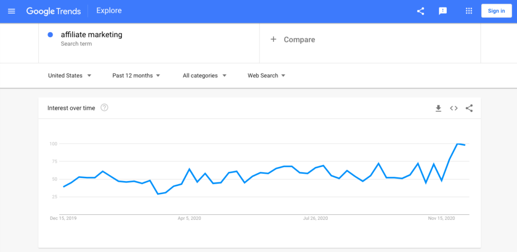Open the hamburger main menu
Viewport: 517px width, 252px height.
pyautogui.click(x=12, y=11)
